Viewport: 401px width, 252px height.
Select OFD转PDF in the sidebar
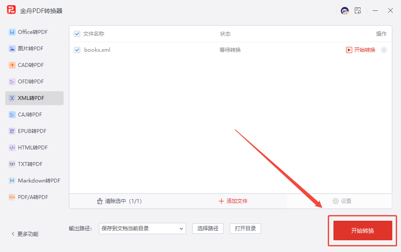[x=34, y=82]
